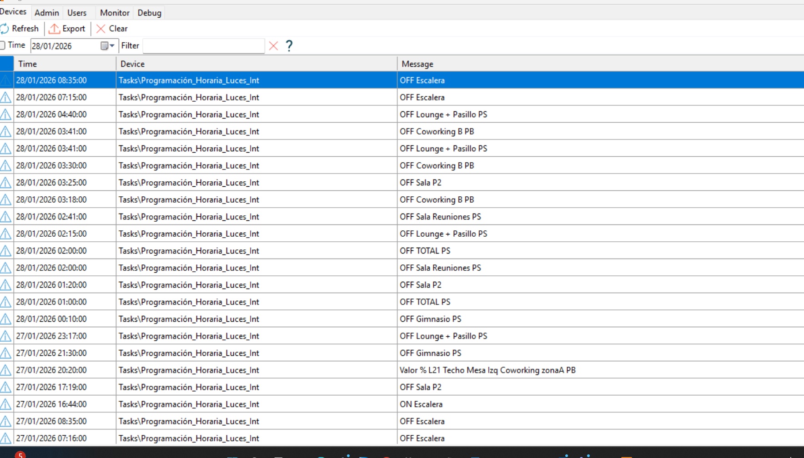Select the OFF TOTAL PS 02:00:00 row
This screenshot has height=458, width=804.
click(x=425, y=251)
